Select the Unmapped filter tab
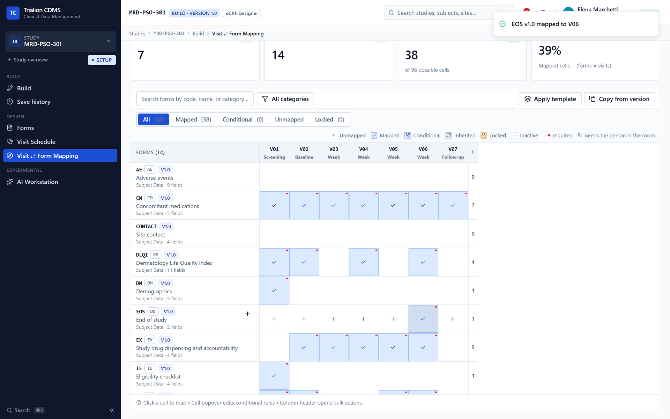This screenshot has height=419, width=670. (289, 119)
